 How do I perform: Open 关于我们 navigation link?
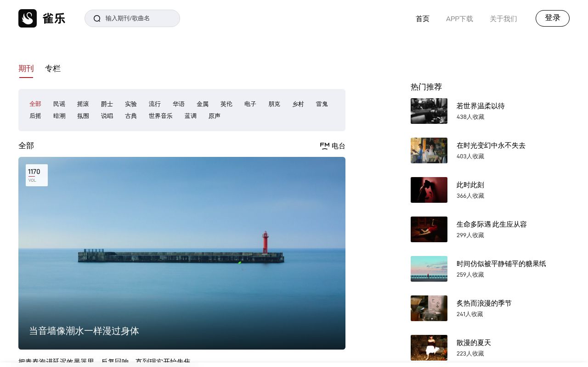[503, 19]
